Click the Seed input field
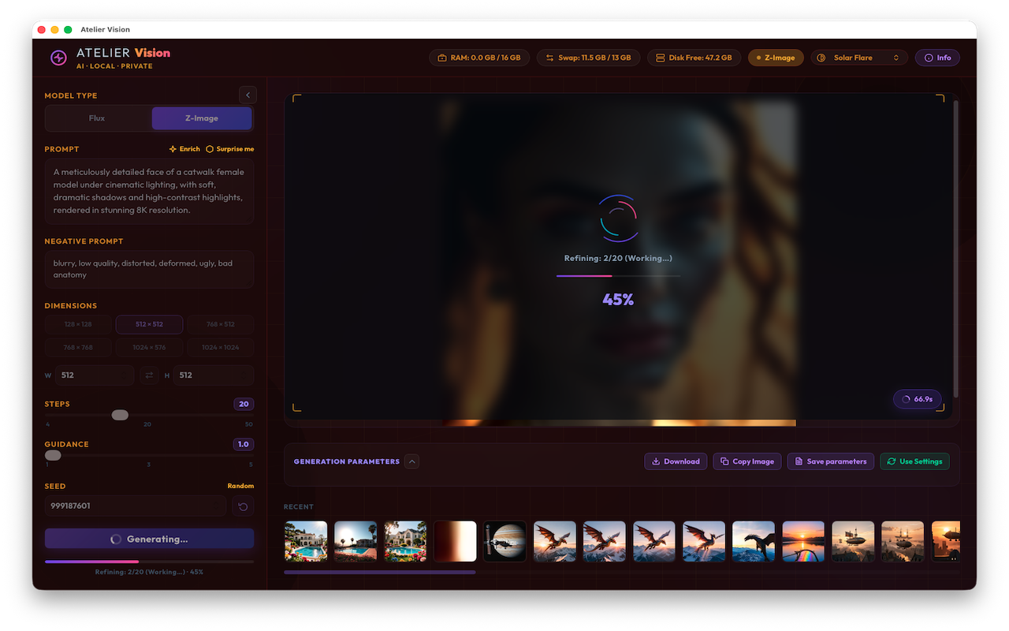1009x631 pixels. pos(136,506)
